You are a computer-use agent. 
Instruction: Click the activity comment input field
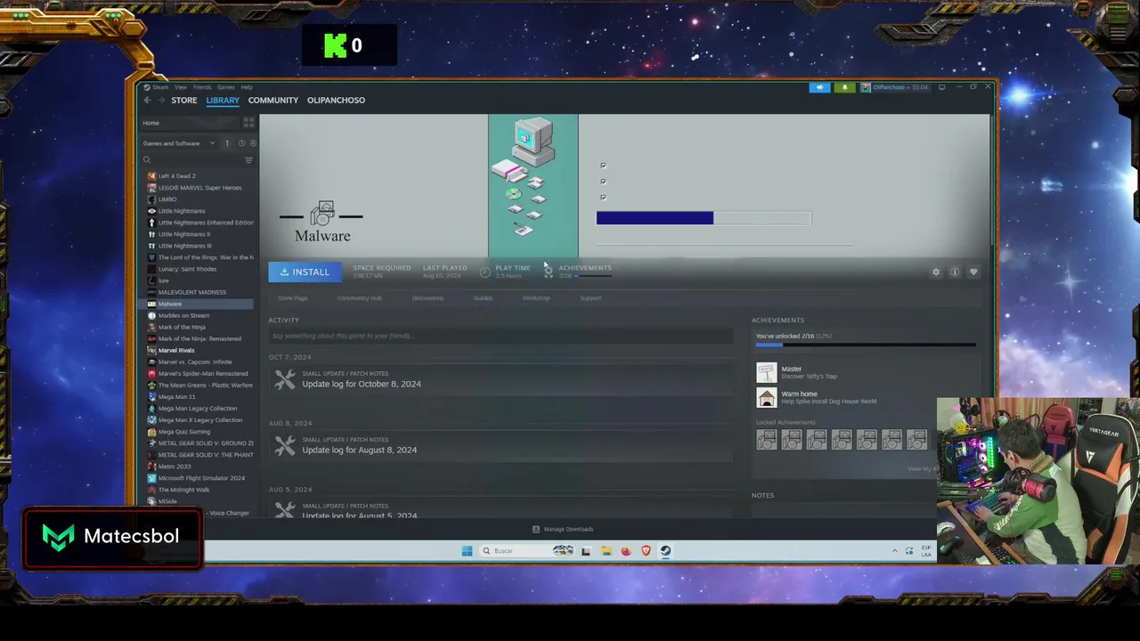pyautogui.click(x=500, y=336)
